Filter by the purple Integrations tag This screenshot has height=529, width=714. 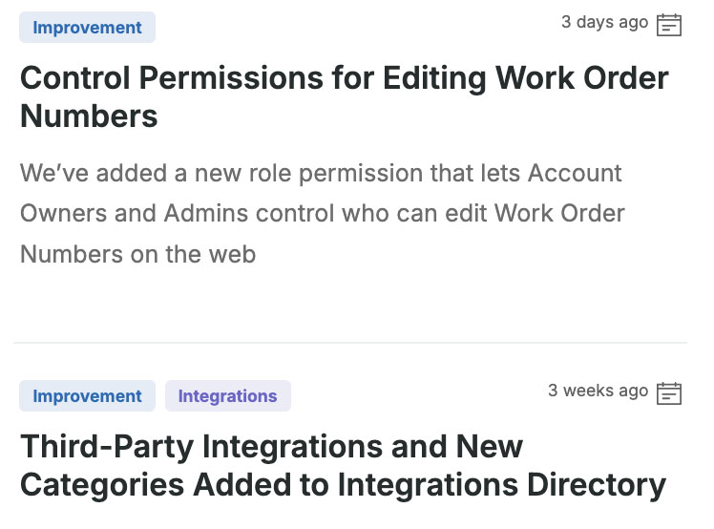227,396
